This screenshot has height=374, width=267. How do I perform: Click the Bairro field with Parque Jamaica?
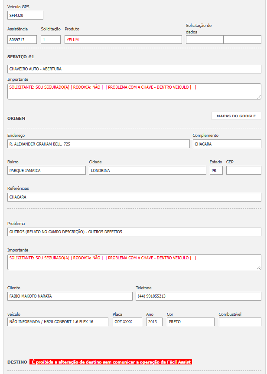[x=46, y=170]
